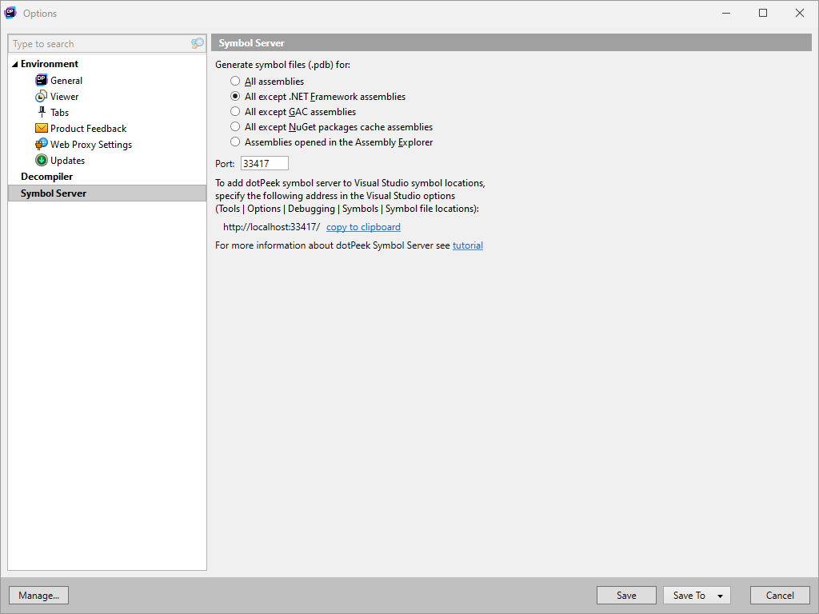This screenshot has height=614, width=819.
Task: Click the Generate symbol files (.pdb) for label
Action: [x=282, y=65]
